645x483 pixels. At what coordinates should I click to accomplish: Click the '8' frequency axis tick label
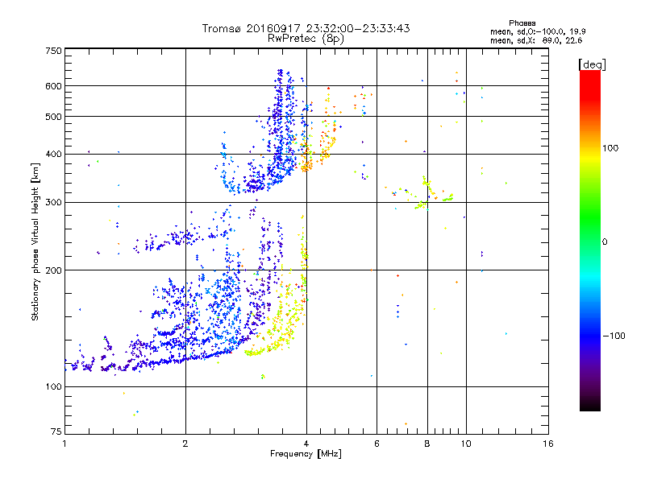click(x=427, y=444)
